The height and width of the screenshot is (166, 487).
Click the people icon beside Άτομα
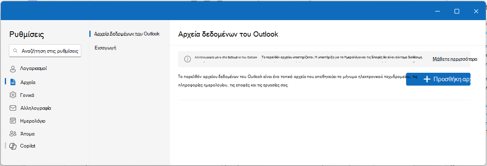[x=12, y=133]
